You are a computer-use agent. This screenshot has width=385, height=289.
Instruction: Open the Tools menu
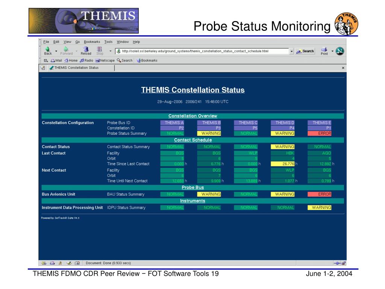coord(108,42)
